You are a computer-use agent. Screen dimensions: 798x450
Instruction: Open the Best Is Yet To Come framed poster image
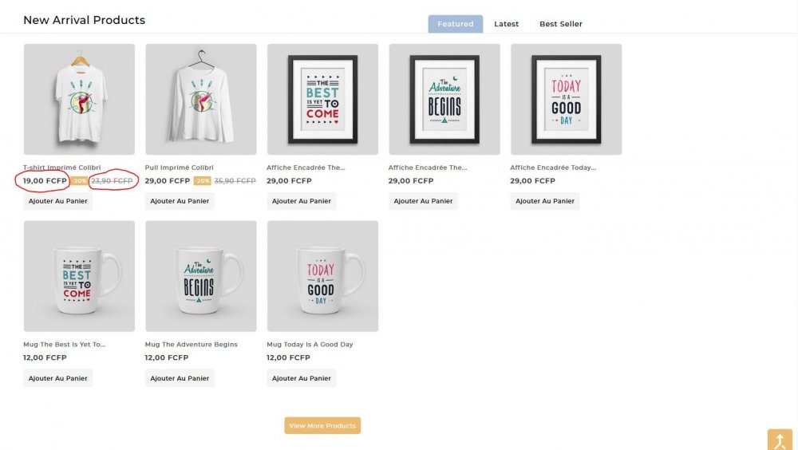pos(322,99)
